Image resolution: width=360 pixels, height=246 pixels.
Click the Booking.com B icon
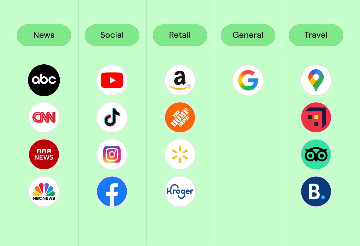[316, 192]
